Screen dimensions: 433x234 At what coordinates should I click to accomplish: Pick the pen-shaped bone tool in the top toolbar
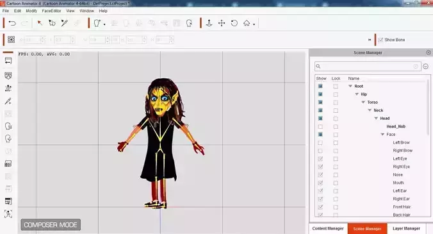click(x=65, y=23)
